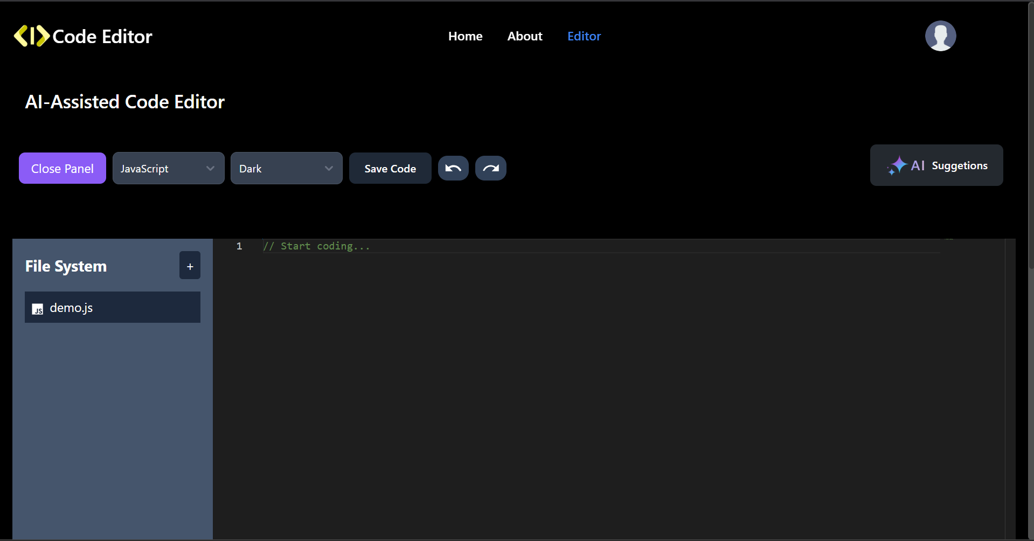The image size is (1034, 541).
Task: Click the AI sparkle star icon
Action: tap(898, 165)
